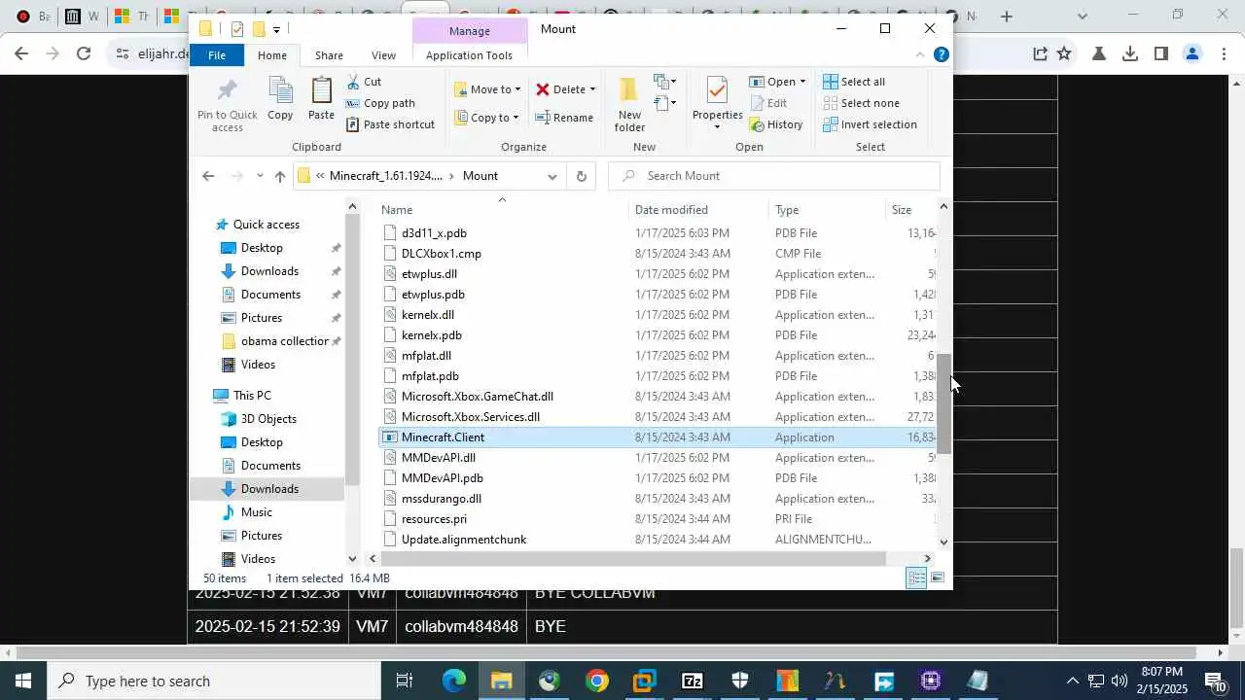
Task: Click Search Mount box
Action: (x=774, y=176)
